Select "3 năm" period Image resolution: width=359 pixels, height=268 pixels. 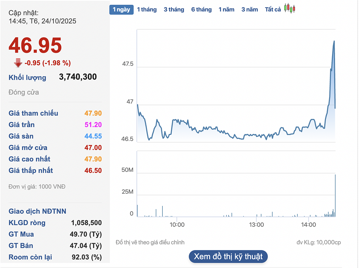pos(250,9)
